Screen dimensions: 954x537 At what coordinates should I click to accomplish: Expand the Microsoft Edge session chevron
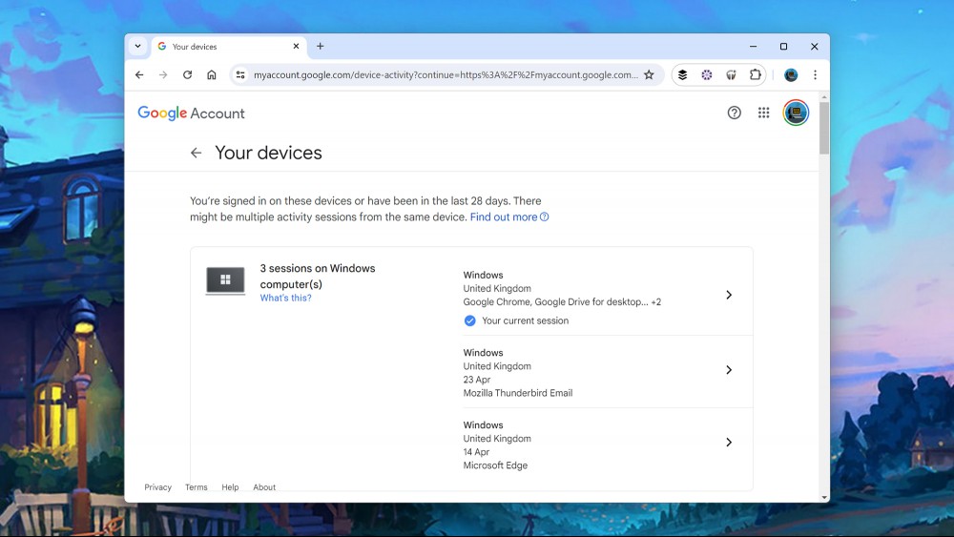[729, 443]
